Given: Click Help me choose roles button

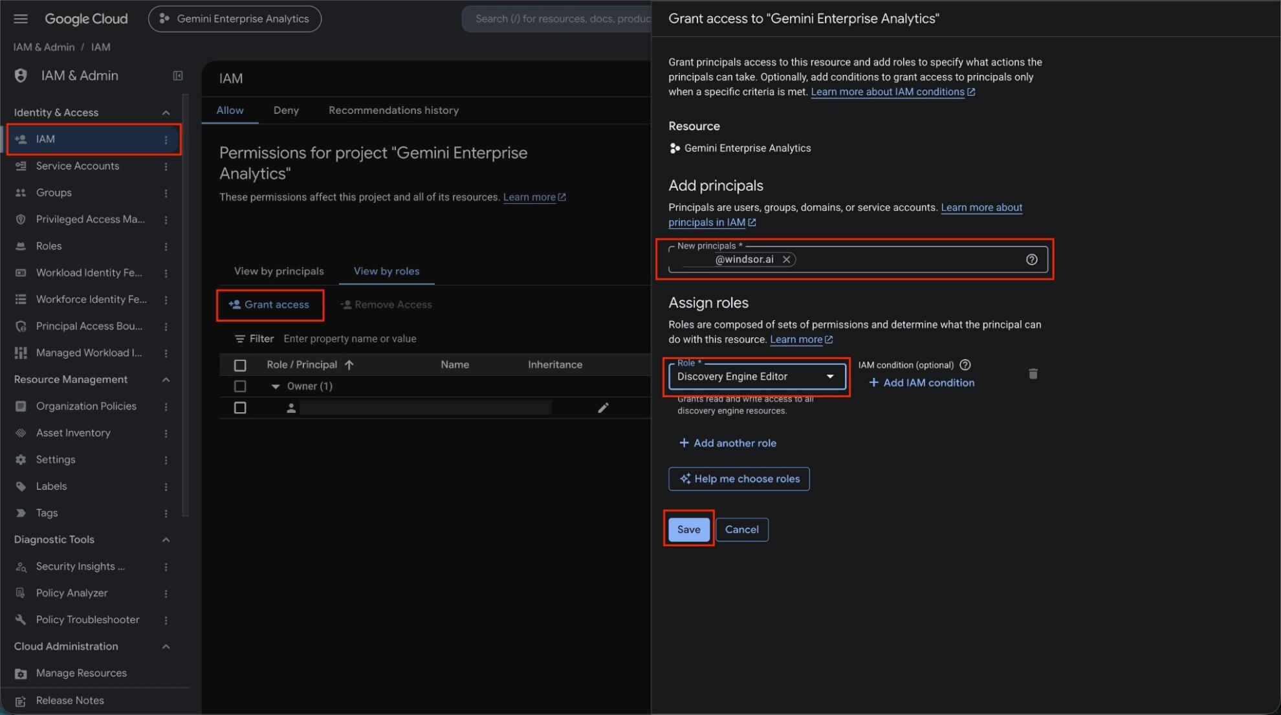Looking at the screenshot, I should point(739,479).
